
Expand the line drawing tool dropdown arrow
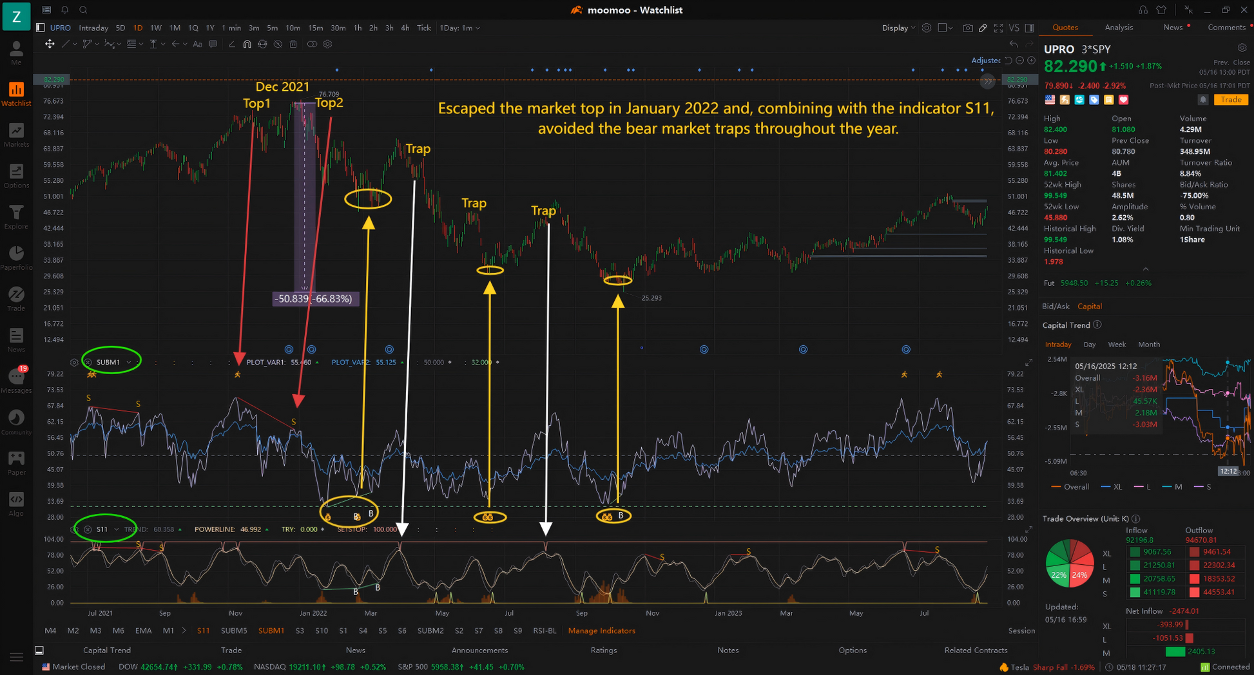point(75,44)
